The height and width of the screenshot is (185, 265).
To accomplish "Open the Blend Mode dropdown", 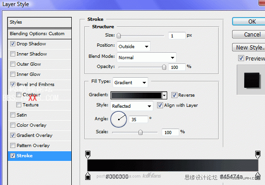I will [146, 57].
